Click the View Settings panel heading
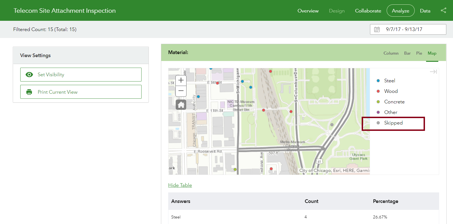Screen dimensions: 453x224 (35, 55)
